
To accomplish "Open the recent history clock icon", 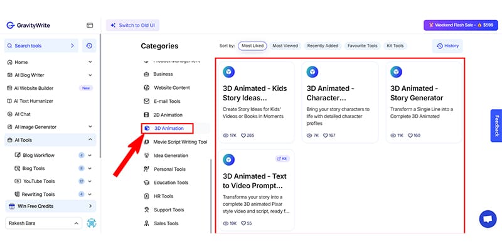I will tap(90, 46).
